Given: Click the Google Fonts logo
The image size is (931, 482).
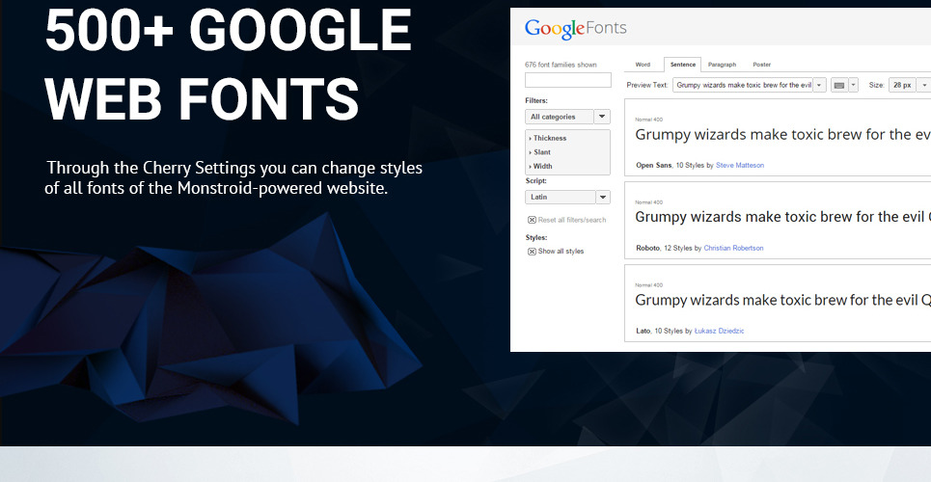Looking at the screenshot, I should coord(575,29).
